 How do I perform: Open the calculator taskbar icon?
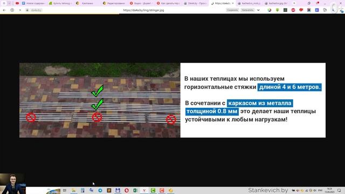click(82, 190)
